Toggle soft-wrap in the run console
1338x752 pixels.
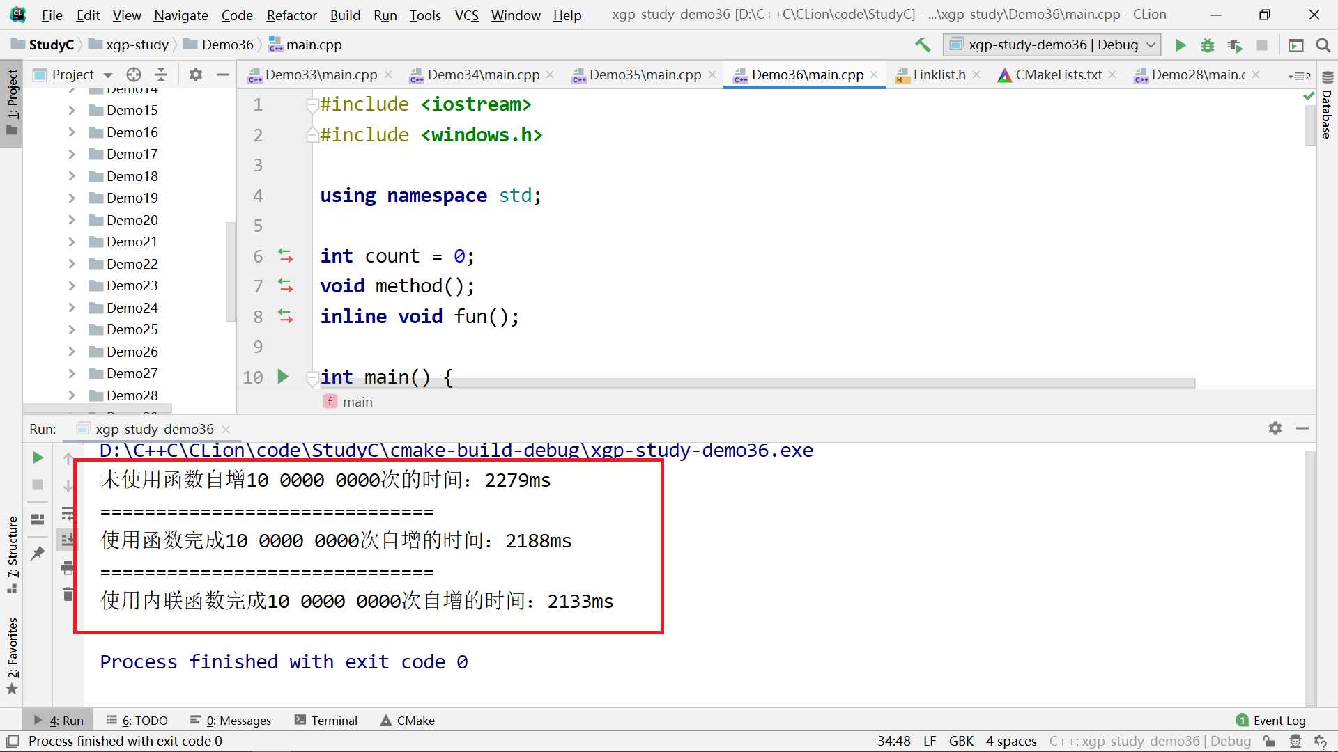(x=68, y=514)
